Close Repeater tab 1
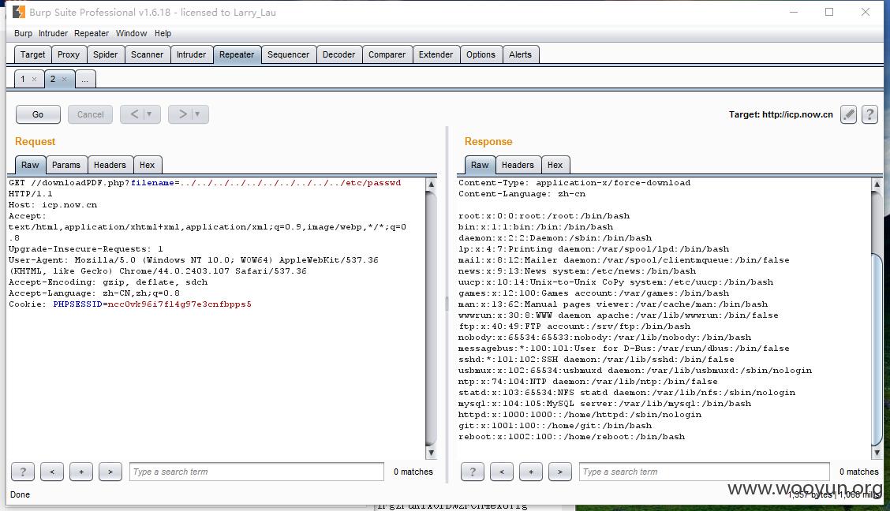The height and width of the screenshot is (511, 890). 34,80
